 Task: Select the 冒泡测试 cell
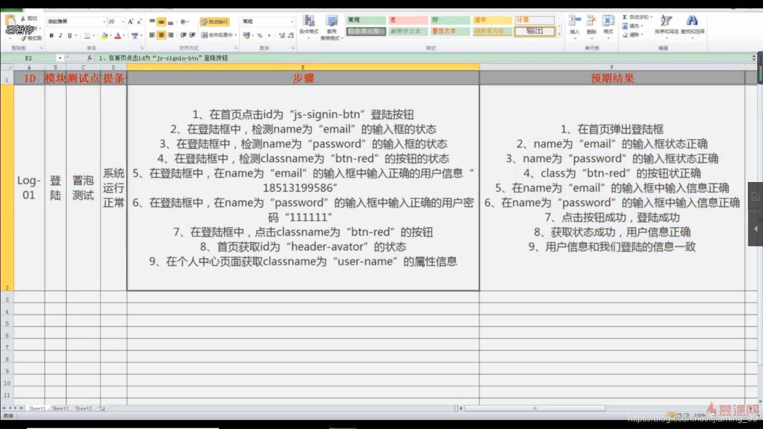coord(83,188)
